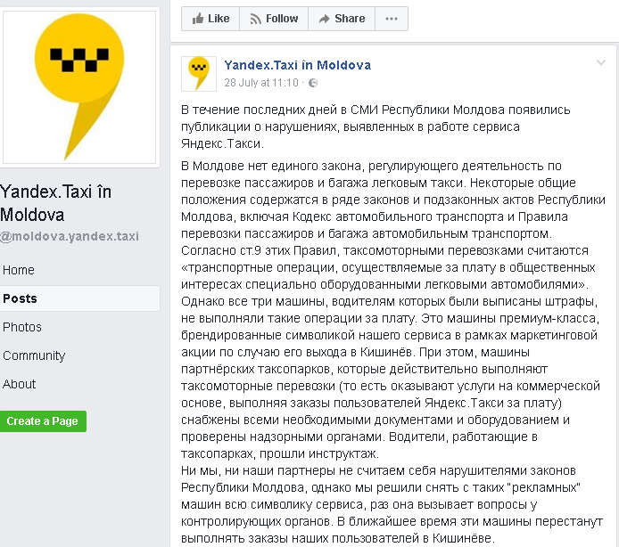Click the @moldova.yandex.taxi username
619x547 pixels.
click(70, 236)
